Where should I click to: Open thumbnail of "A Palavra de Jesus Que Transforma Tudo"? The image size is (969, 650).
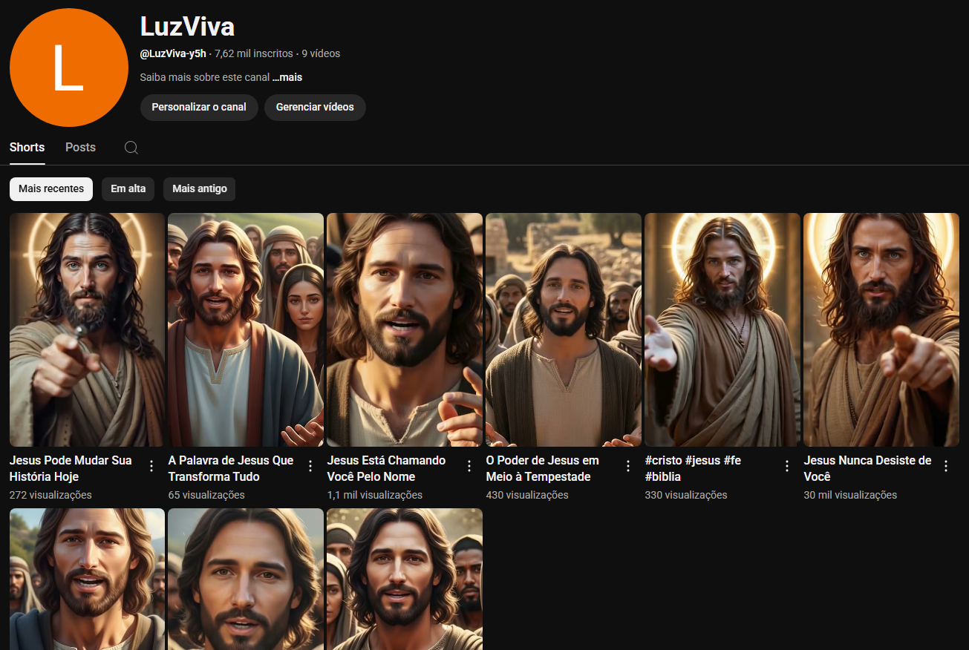tap(246, 329)
